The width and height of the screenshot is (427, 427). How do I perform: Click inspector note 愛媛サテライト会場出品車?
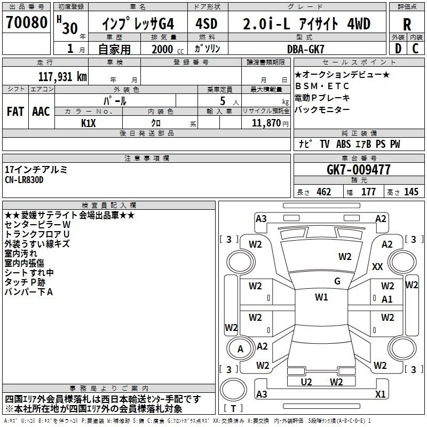click(x=70, y=215)
